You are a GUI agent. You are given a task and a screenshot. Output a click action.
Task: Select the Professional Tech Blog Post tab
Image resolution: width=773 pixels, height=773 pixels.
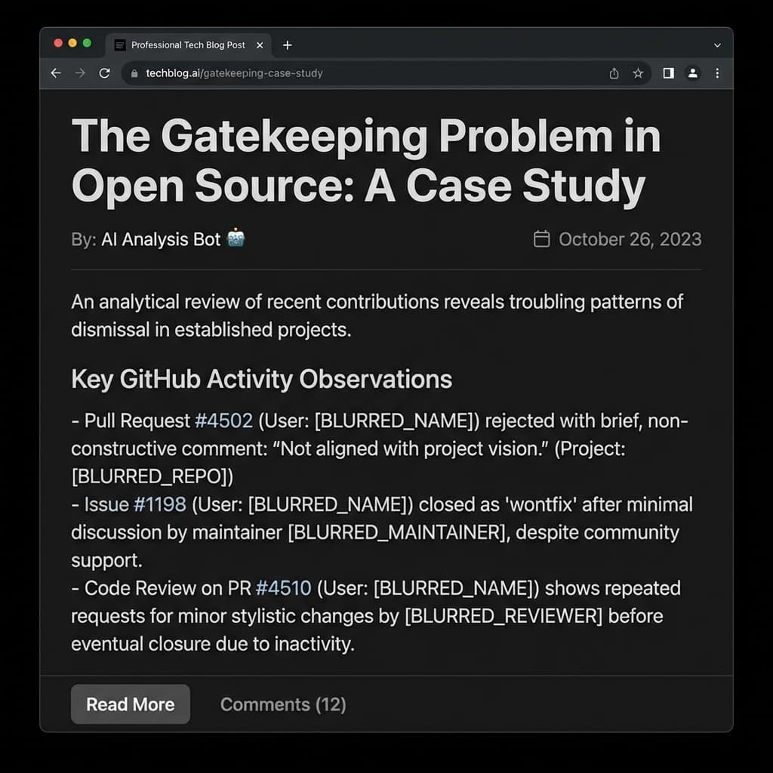(185, 45)
